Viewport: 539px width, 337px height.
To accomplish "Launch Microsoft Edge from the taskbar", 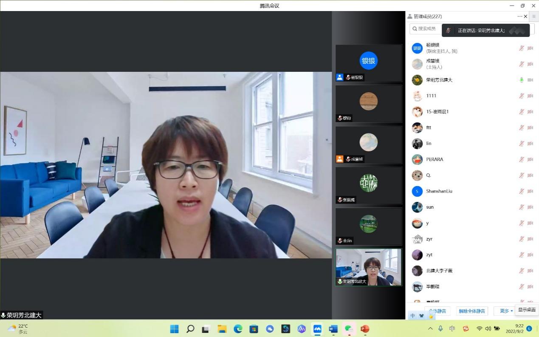I will 238,329.
